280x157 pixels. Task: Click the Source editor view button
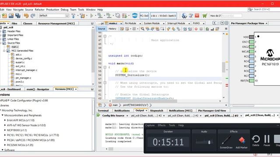click(101, 29)
